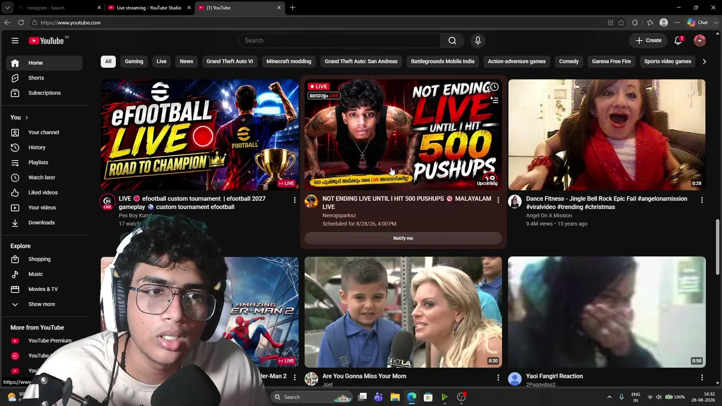Screen dimensions: 722x406
Task: Open action menu for Miss Your Mom video
Action: click(498, 377)
